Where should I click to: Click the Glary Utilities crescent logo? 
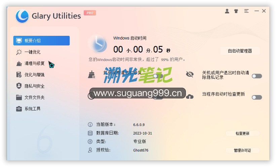click(22, 16)
